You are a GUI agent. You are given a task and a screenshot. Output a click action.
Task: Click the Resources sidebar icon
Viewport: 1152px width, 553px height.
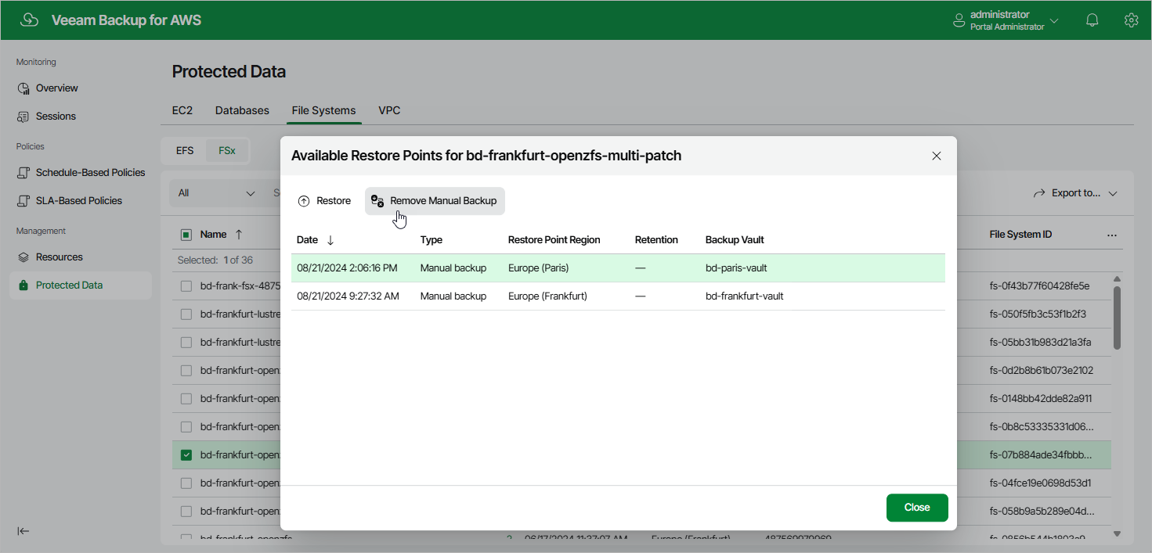[x=23, y=257]
